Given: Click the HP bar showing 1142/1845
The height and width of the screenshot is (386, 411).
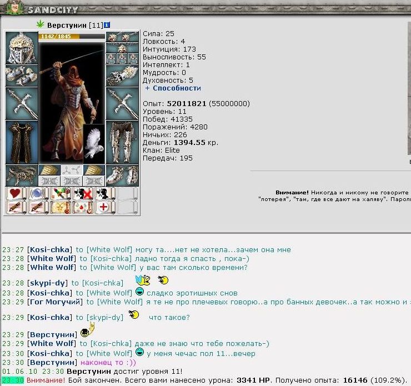Looking at the screenshot, I should click(72, 37).
